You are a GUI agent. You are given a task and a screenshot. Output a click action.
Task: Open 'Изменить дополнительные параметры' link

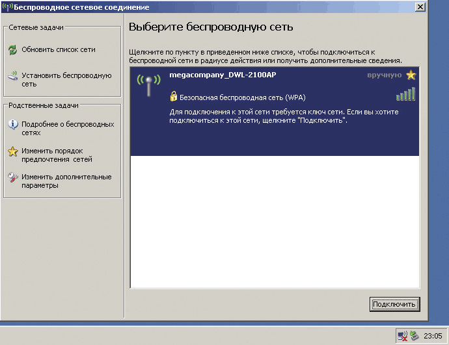(66, 181)
